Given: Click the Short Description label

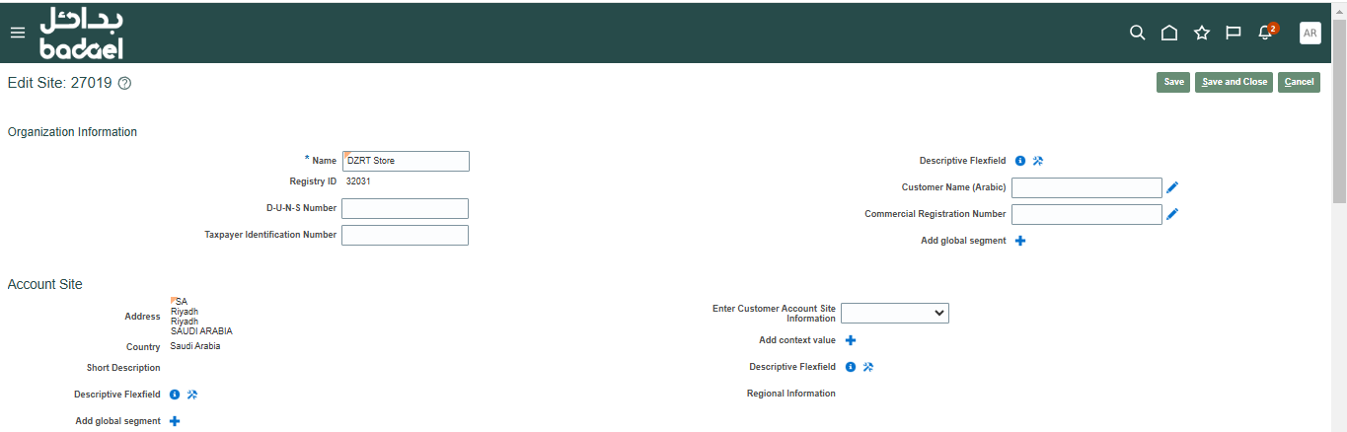Looking at the screenshot, I should coord(123,368).
